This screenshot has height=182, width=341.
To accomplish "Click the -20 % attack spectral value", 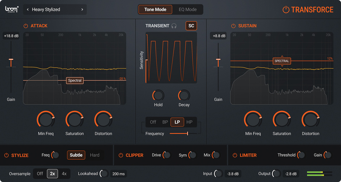I will tap(122, 78).
